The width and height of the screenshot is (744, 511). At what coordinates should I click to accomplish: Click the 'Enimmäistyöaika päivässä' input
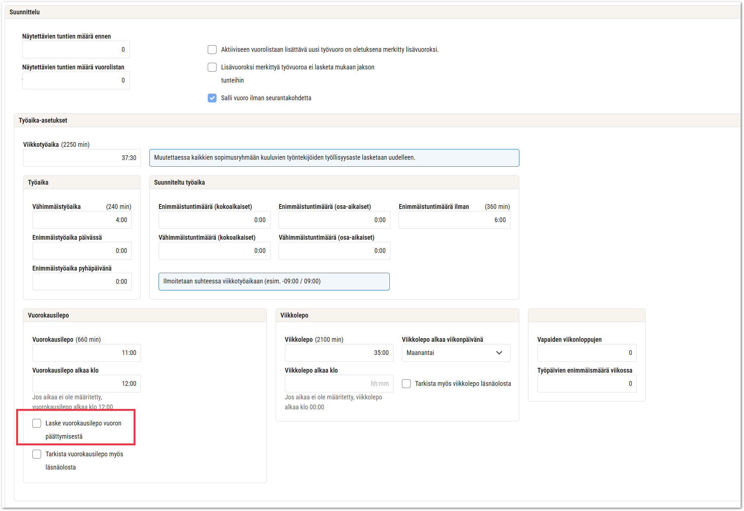pos(82,251)
